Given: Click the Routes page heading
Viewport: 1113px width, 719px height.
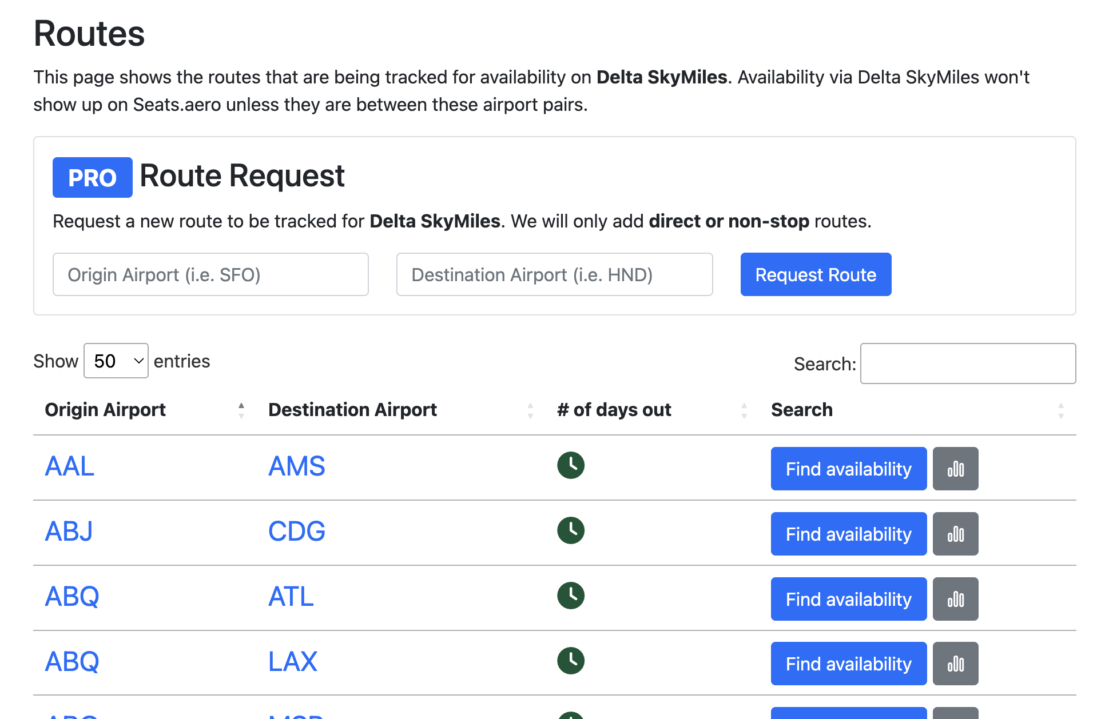Looking at the screenshot, I should coord(89,33).
